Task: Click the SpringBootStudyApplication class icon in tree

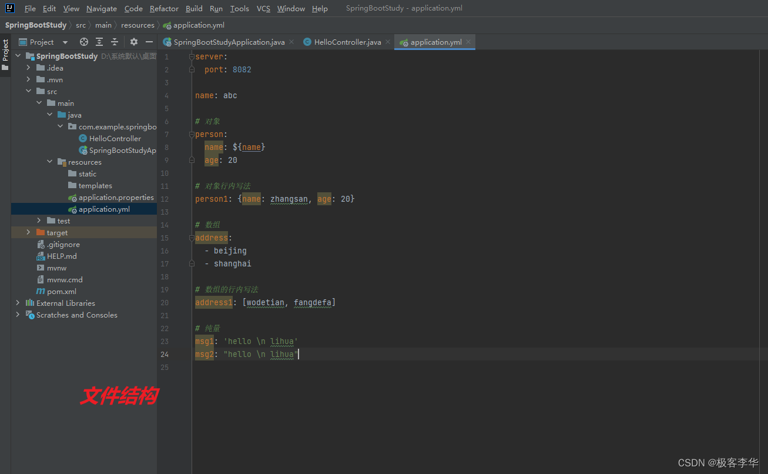Action: pyautogui.click(x=83, y=151)
